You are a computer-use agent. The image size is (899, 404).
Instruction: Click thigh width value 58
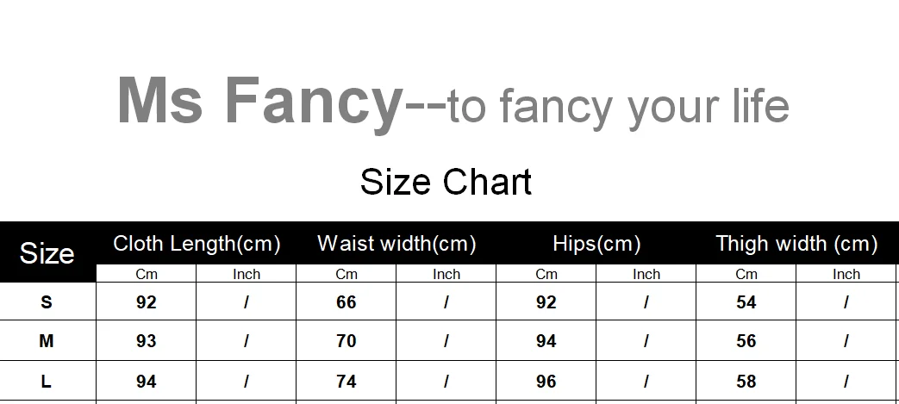coord(746,382)
